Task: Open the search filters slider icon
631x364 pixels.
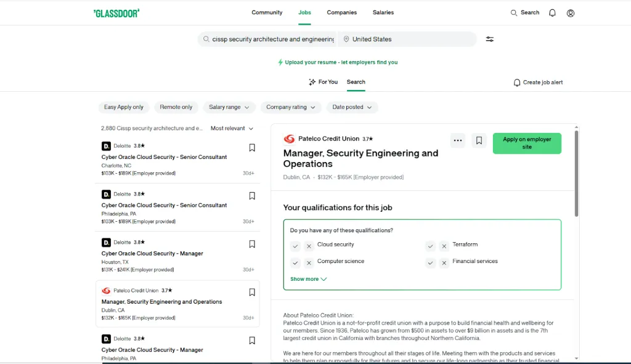Action: coord(489,39)
